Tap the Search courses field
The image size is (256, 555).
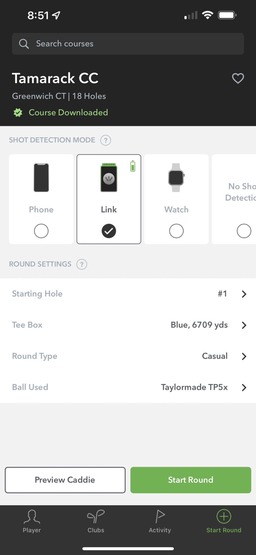point(128,44)
